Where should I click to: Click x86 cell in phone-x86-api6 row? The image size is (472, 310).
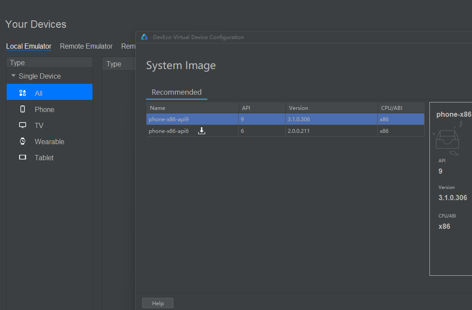[x=384, y=131]
